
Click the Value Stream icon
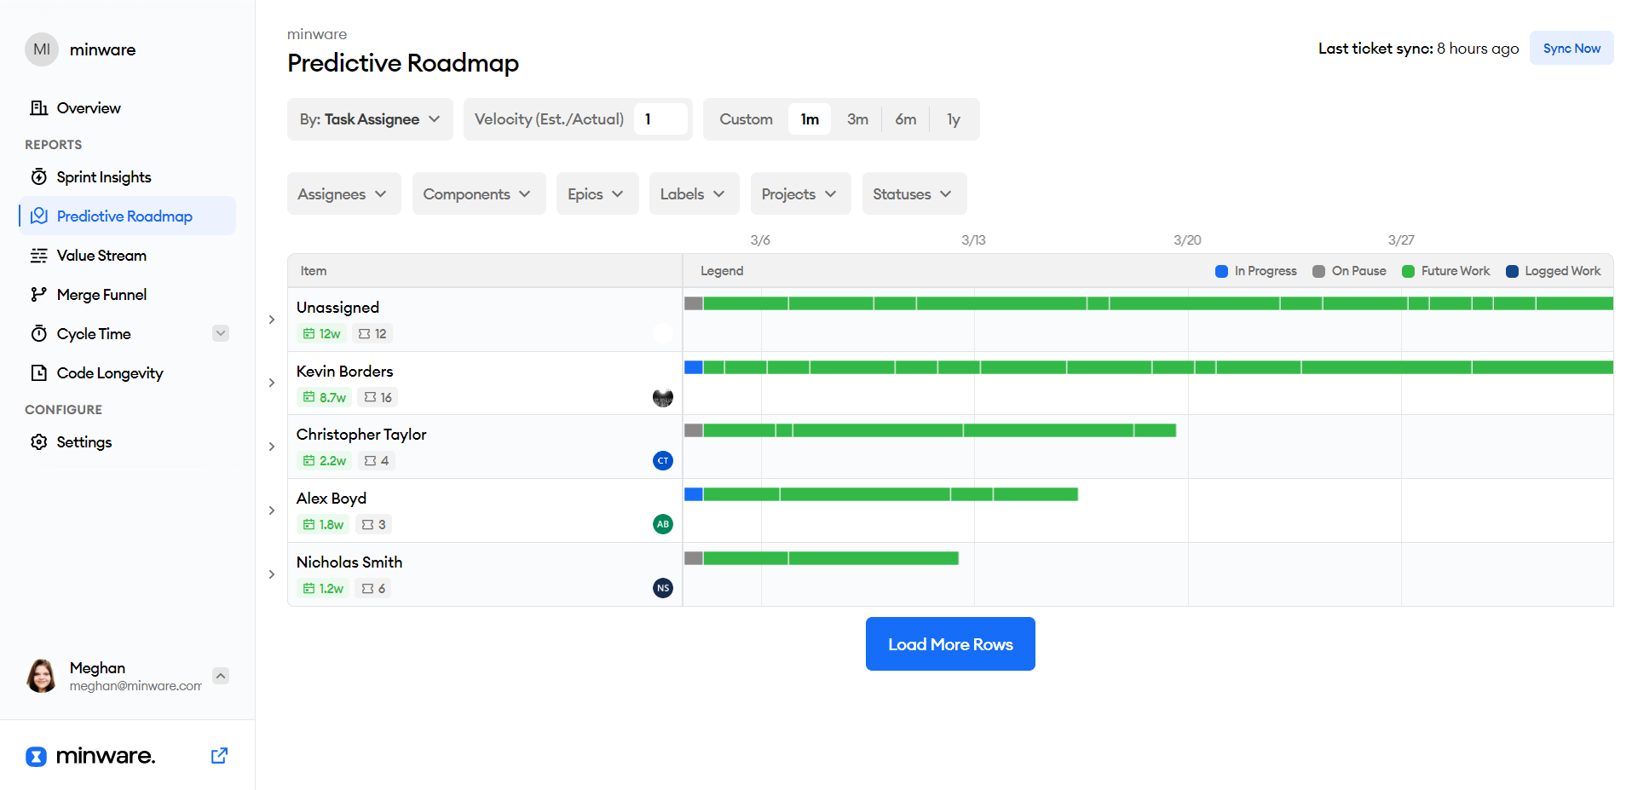pos(39,255)
